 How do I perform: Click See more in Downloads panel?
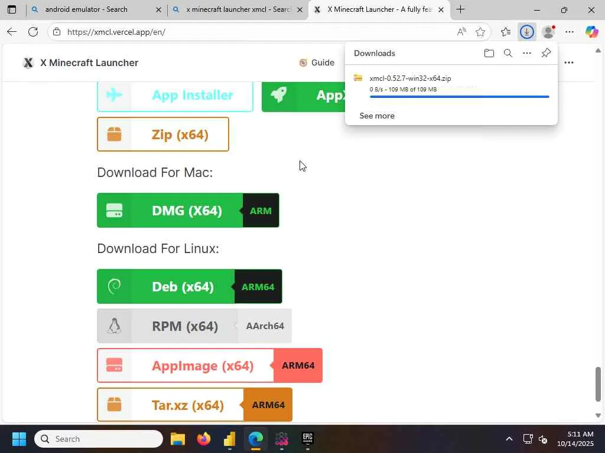(x=377, y=116)
